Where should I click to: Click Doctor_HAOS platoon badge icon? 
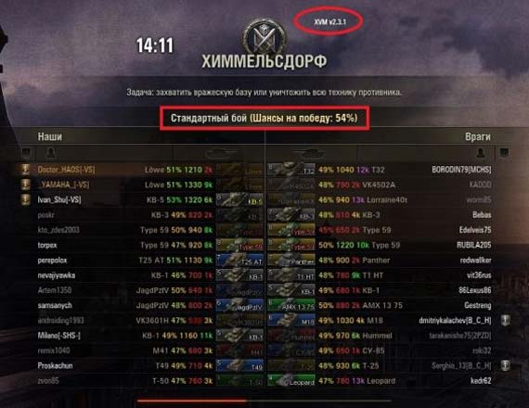point(26,170)
